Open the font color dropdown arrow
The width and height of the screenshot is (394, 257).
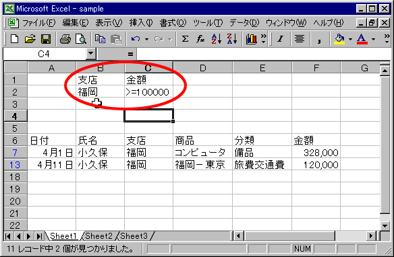[x=374, y=39]
